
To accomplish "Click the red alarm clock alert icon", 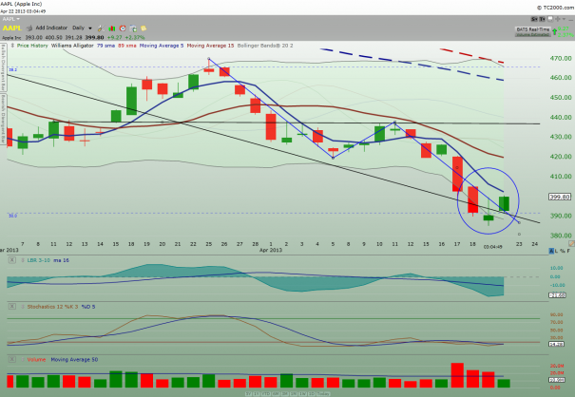I will tap(123, 28).
